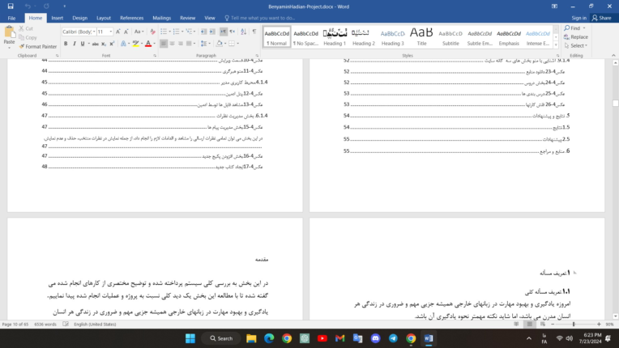Open the font color dropdown arrow
Image resolution: width=619 pixels, height=348 pixels.
pos(155,44)
